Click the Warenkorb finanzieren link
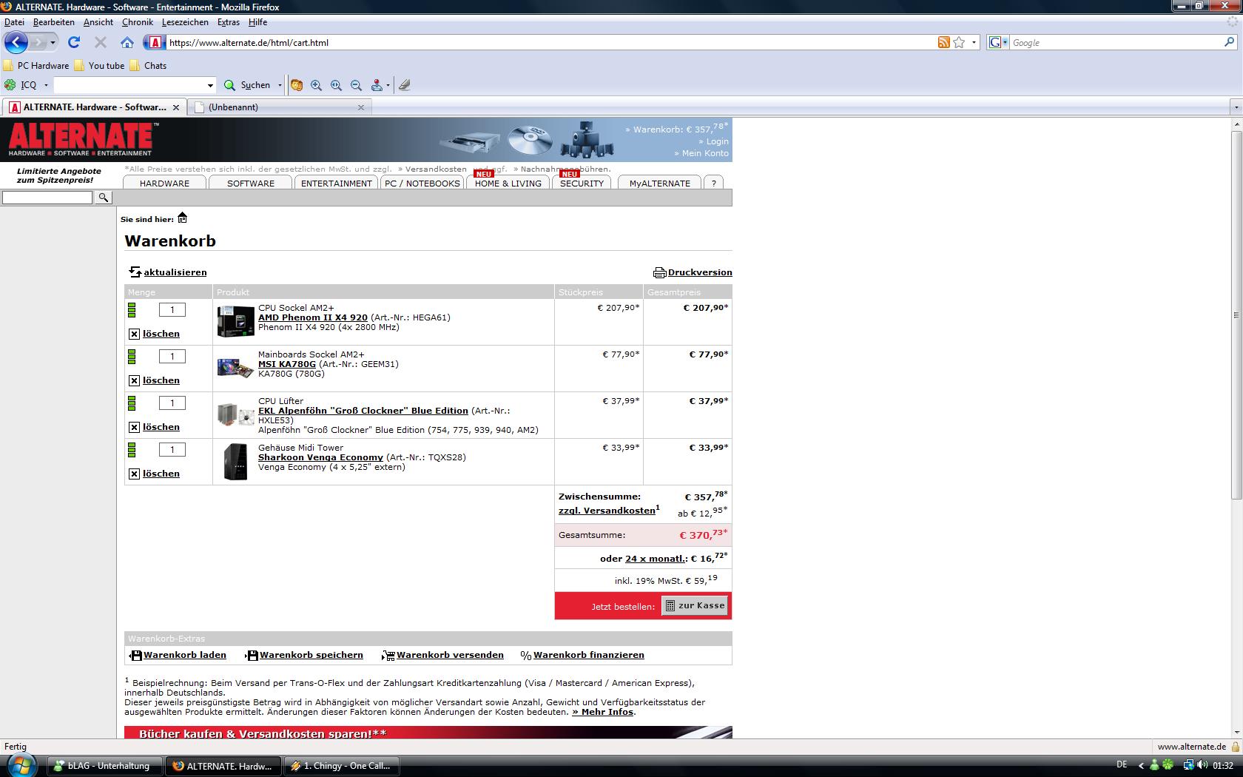 tap(589, 655)
